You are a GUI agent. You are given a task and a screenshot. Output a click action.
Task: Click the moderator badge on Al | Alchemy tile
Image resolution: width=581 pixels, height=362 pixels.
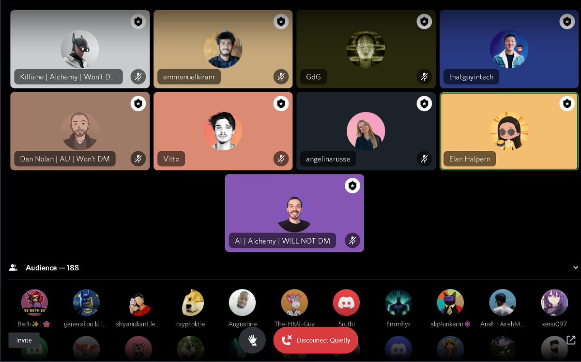point(352,186)
